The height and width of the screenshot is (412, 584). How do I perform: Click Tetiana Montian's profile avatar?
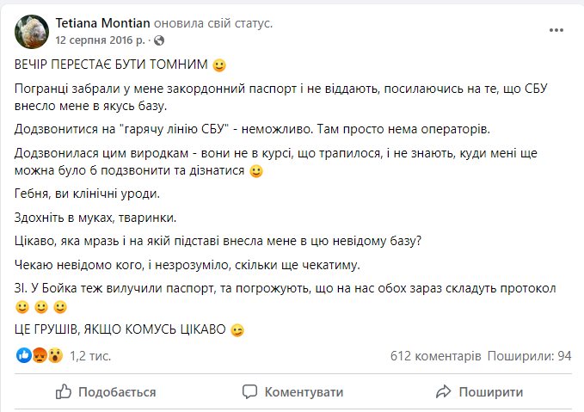coord(32,32)
